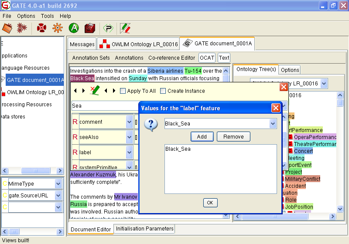Screen dimensions: 349x244
Task: Click the green circle A toolbar icon
Action: pyautogui.click(x=74, y=28)
